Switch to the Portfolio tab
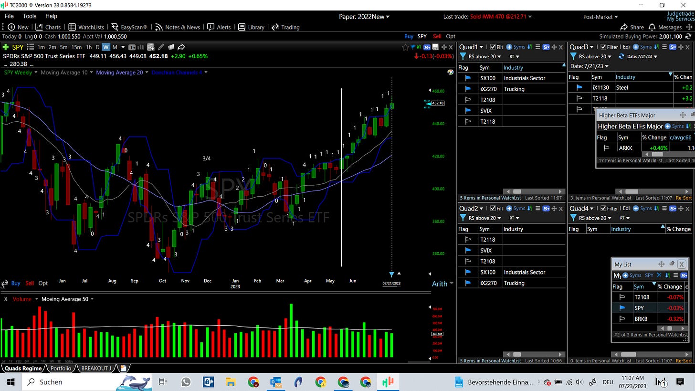Viewport: 695px width, 391px height. tap(61, 368)
